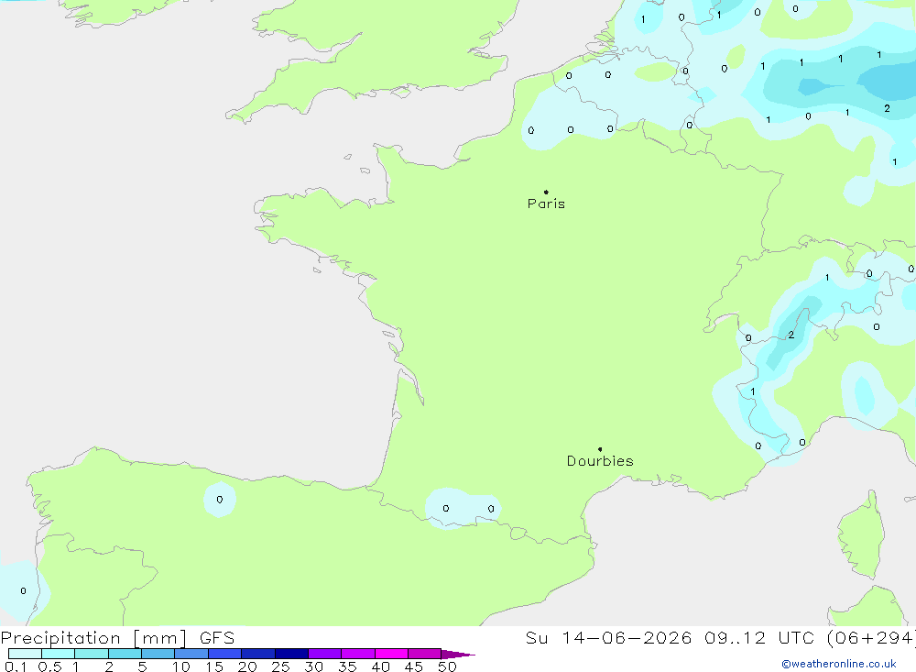
Task: Click the Dourbies location label
Action: pyautogui.click(x=600, y=461)
